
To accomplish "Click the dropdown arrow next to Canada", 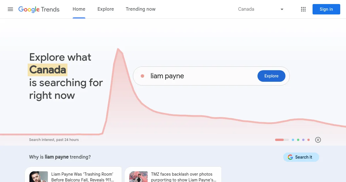I will pyautogui.click(x=282, y=9).
